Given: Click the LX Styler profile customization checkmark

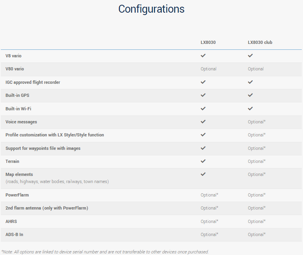Looking at the screenshot, I should [x=203, y=135].
